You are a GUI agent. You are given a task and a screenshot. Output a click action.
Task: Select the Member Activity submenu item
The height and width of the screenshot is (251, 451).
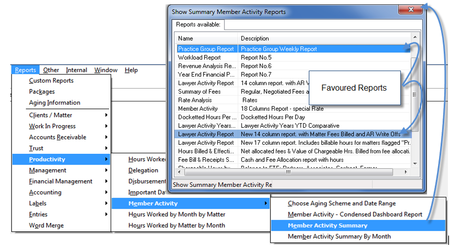191,203
